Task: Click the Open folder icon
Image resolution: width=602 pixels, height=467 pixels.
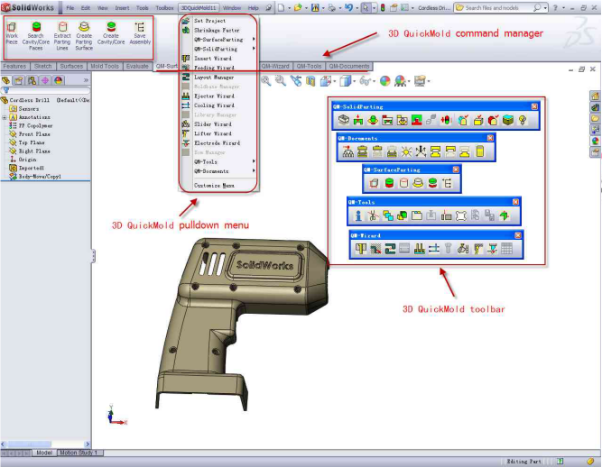Action: (x=298, y=8)
